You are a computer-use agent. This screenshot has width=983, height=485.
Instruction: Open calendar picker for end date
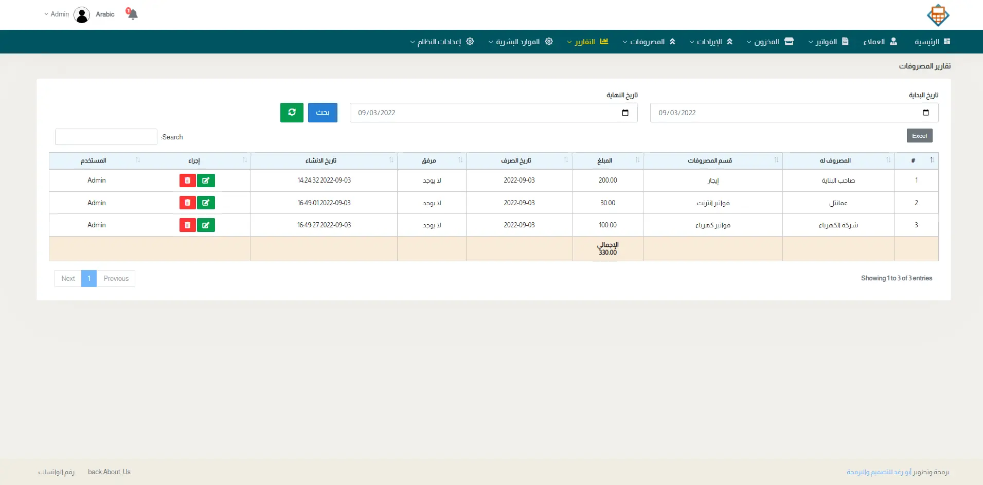point(625,113)
